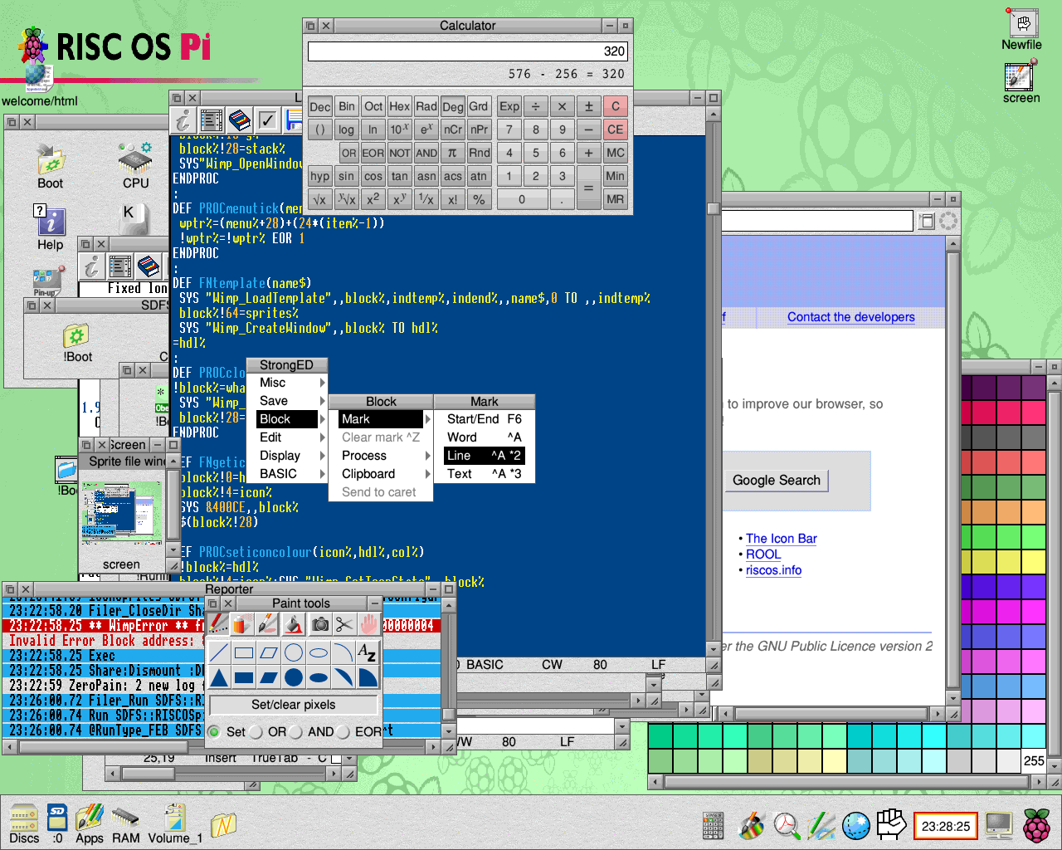Screen dimensions: 1062x850
Task: Click the Calculator icon on the icon bar
Action: [x=713, y=825]
